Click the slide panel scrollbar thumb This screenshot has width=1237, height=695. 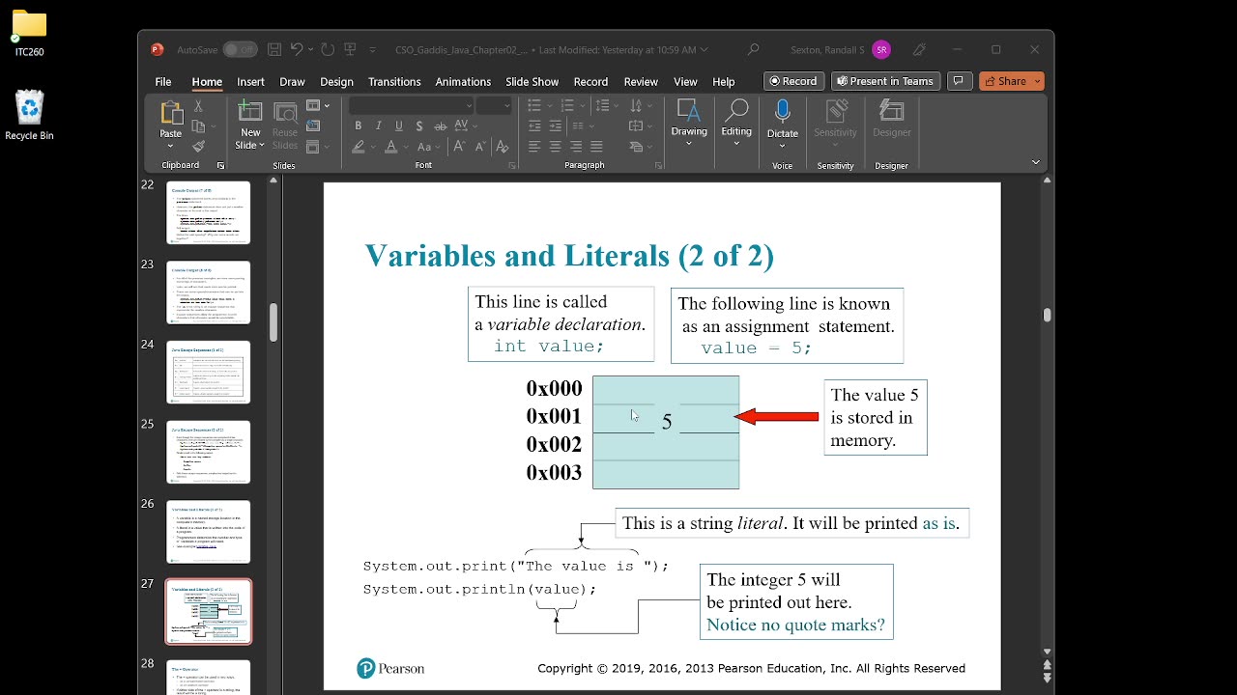pos(273,322)
